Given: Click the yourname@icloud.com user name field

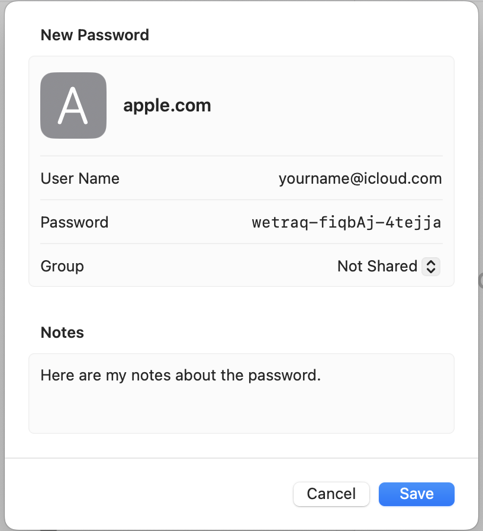Looking at the screenshot, I should point(360,178).
